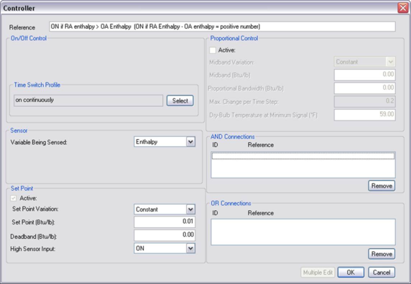
Task: Click Variable Being Sensed label
Action: tap(39, 142)
